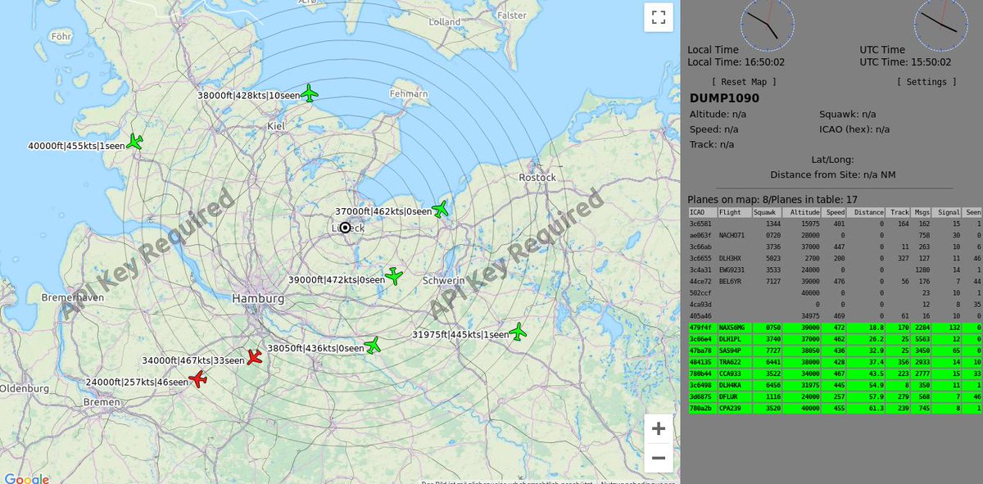The width and height of the screenshot is (983, 484).
Task: Select table row for flight CPA239
Action: (835, 407)
